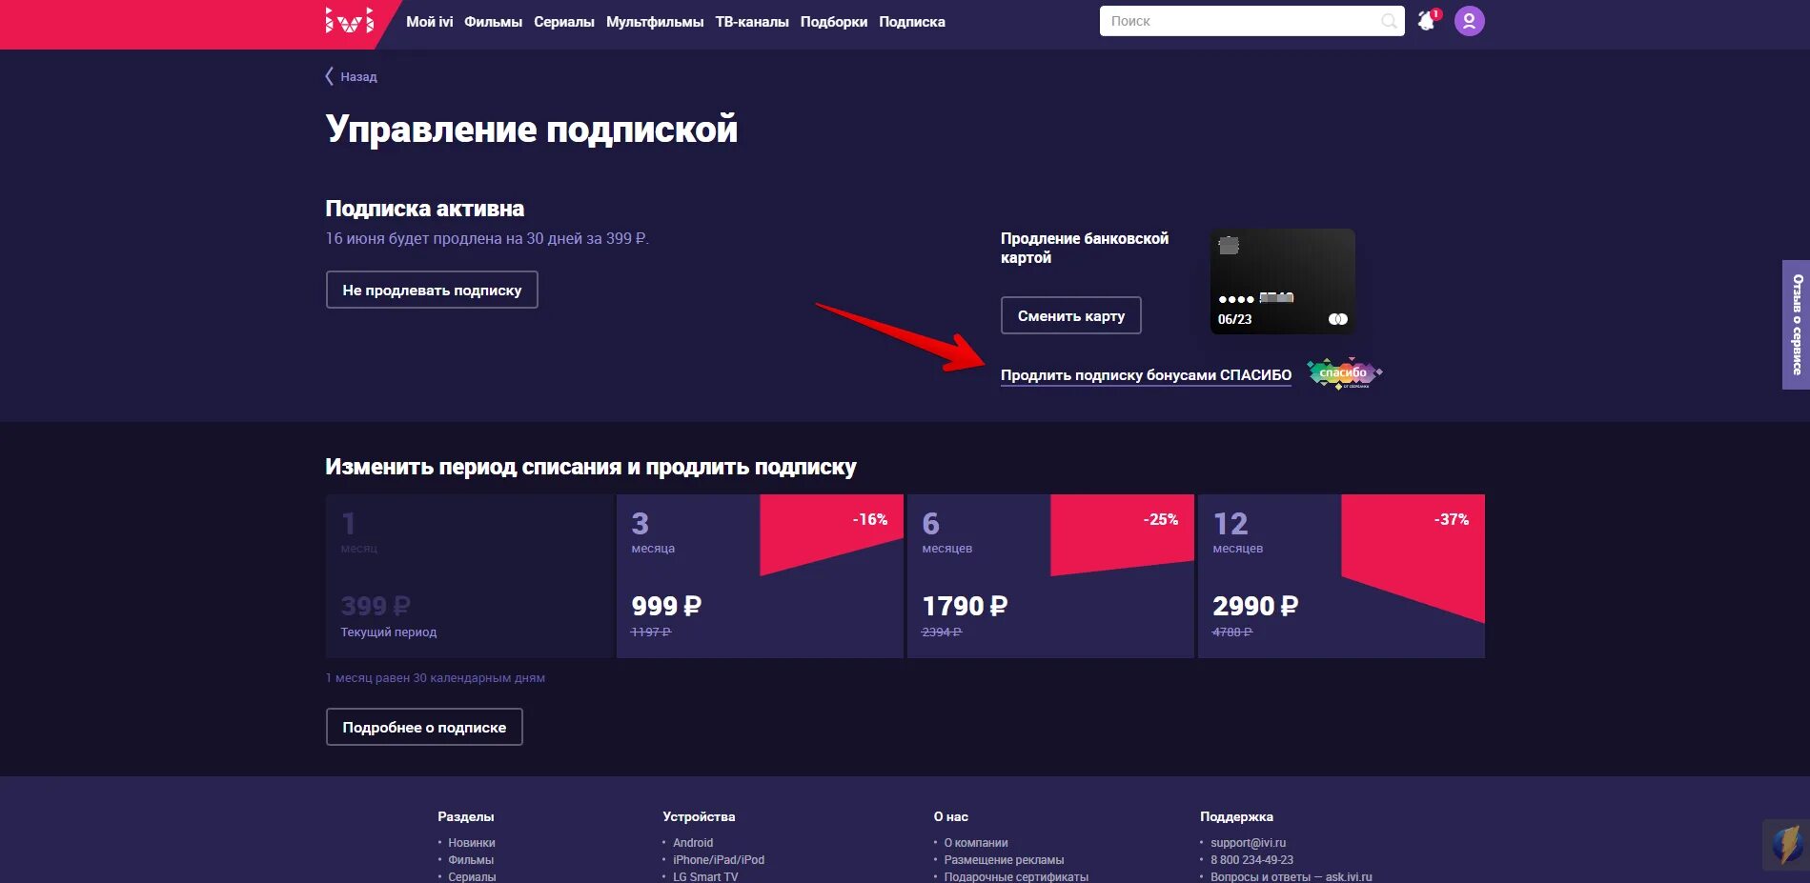Click the Разделы footer heading
Screen dimensions: 1810x883
pos(466,816)
